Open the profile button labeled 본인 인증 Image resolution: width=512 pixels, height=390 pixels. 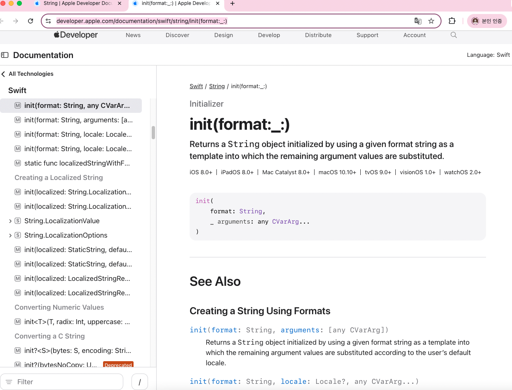(x=487, y=21)
